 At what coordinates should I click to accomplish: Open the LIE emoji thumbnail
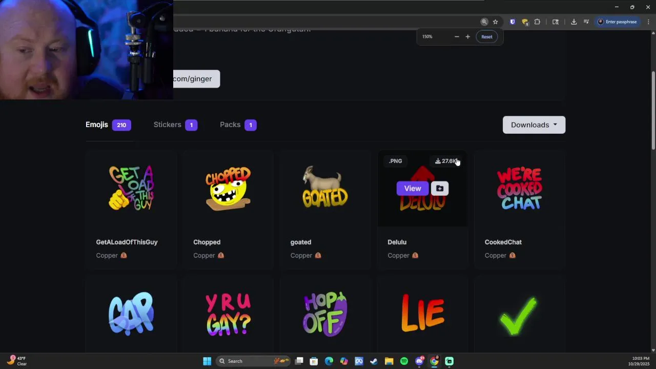click(x=422, y=313)
